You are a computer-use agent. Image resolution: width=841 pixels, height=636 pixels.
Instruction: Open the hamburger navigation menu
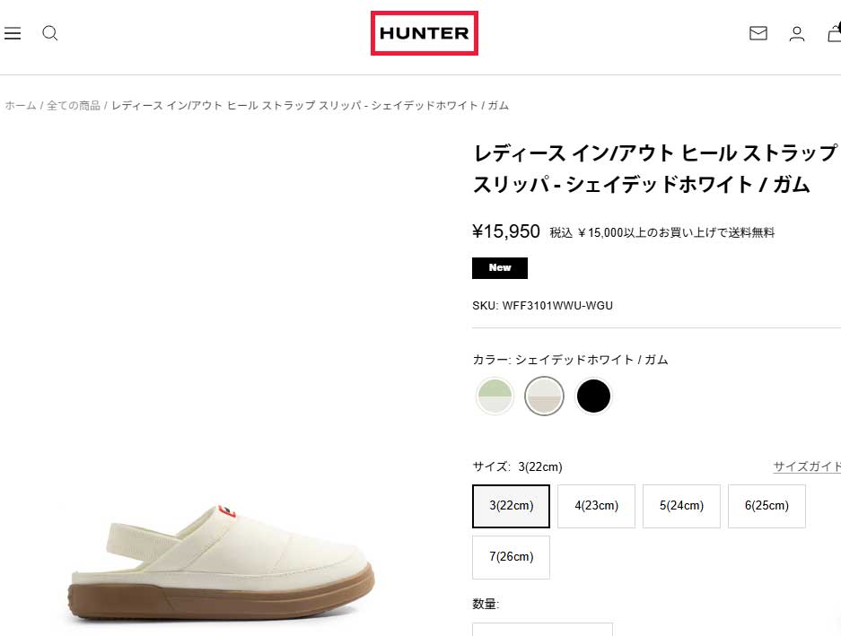pyautogui.click(x=13, y=33)
